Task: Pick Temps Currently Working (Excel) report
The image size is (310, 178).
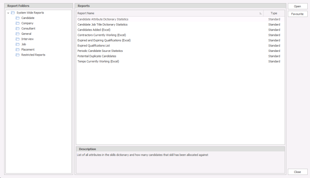Action: (x=98, y=62)
